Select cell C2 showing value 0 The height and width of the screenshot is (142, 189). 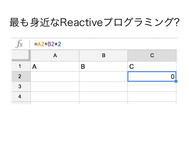point(152,76)
